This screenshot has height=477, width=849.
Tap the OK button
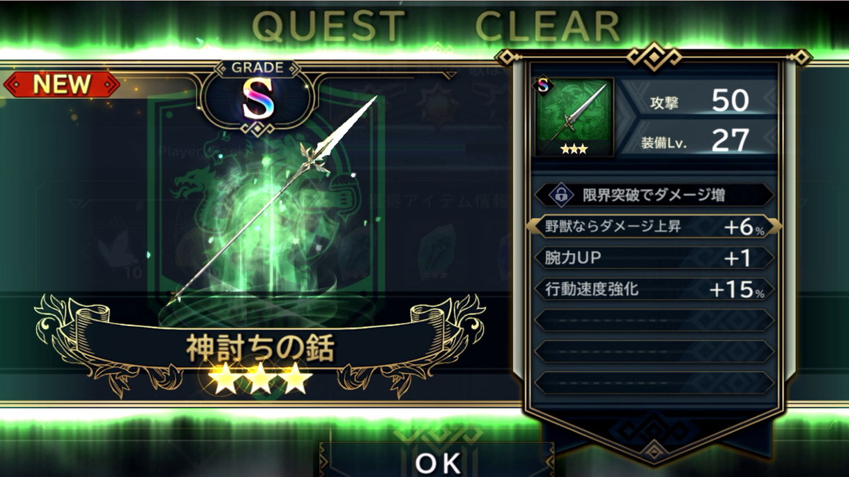pos(438,461)
